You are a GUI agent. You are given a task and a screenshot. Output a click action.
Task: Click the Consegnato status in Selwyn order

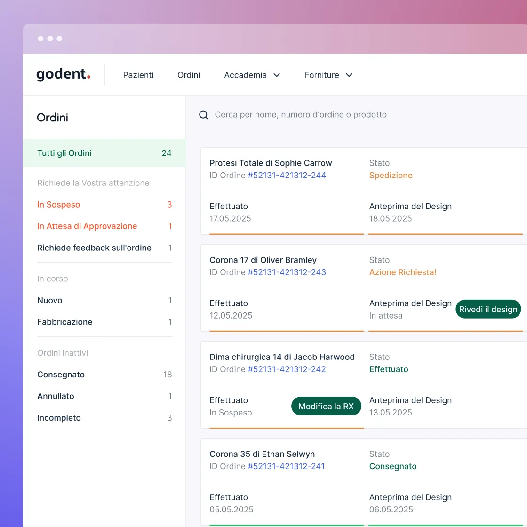(392, 466)
